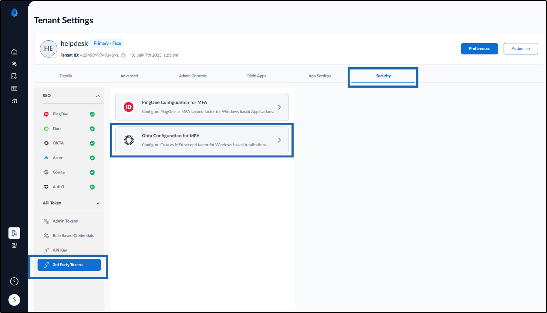The height and width of the screenshot is (313, 547).
Task: Open the help question-mark icon
Action: coord(14,282)
